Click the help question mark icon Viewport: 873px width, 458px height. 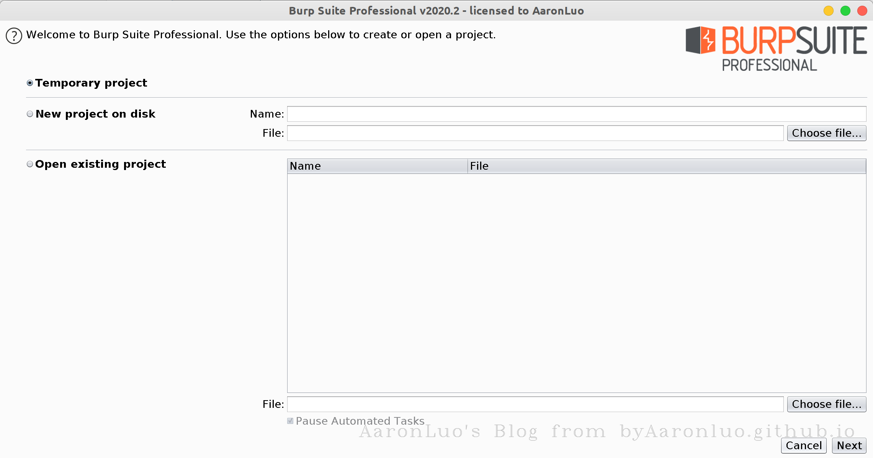coord(14,36)
